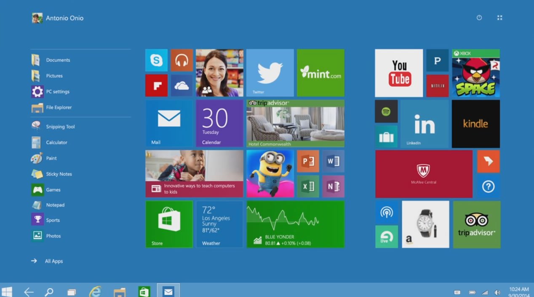Launch the YouTube tile
Viewport: 534px width, 297px height.
tap(399, 73)
